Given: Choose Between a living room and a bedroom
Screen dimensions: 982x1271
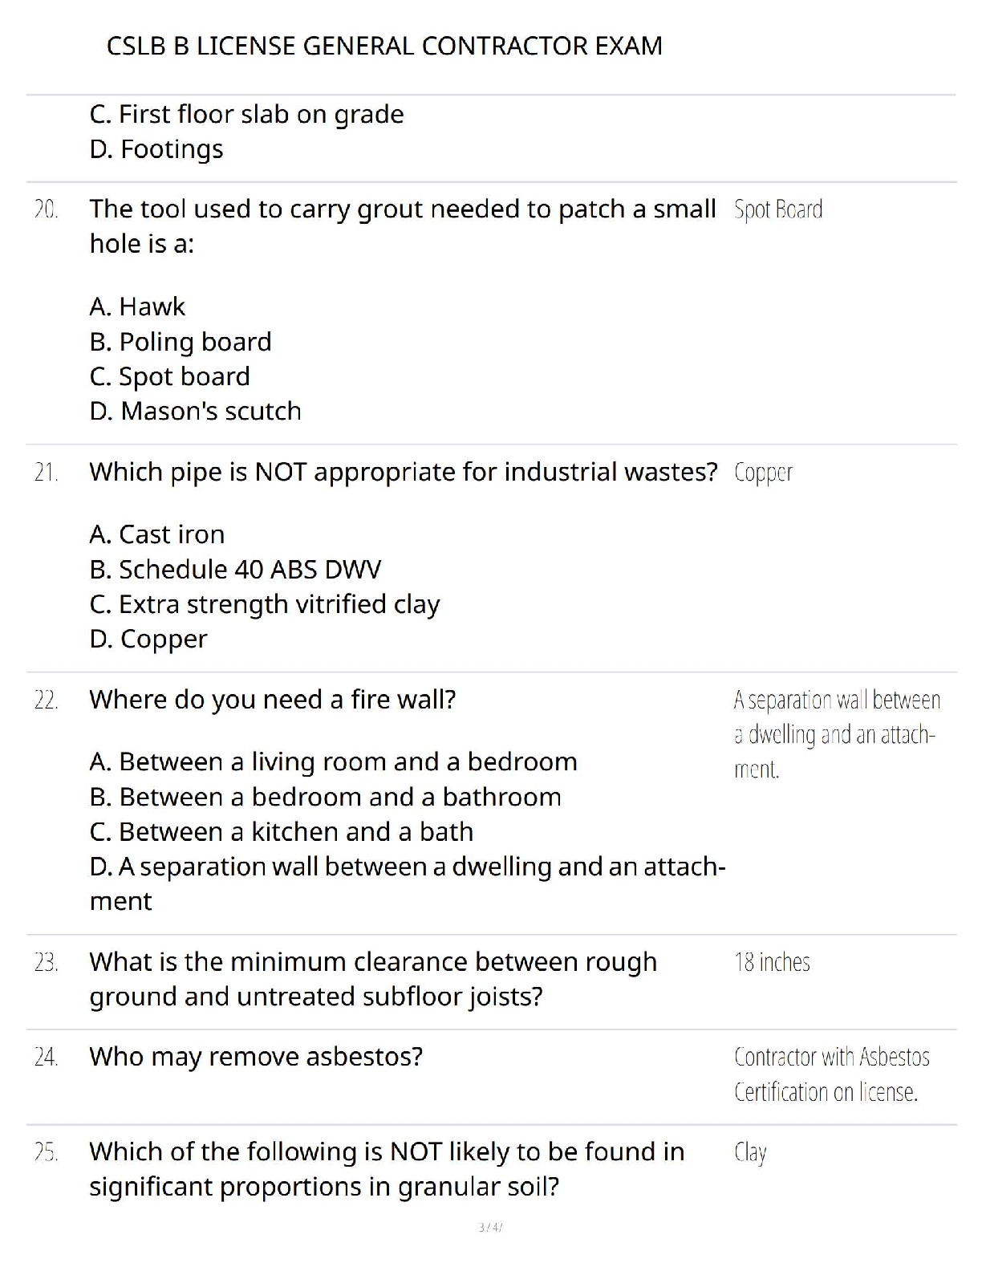Looking at the screenshot, I should click(x=334, y=761).
